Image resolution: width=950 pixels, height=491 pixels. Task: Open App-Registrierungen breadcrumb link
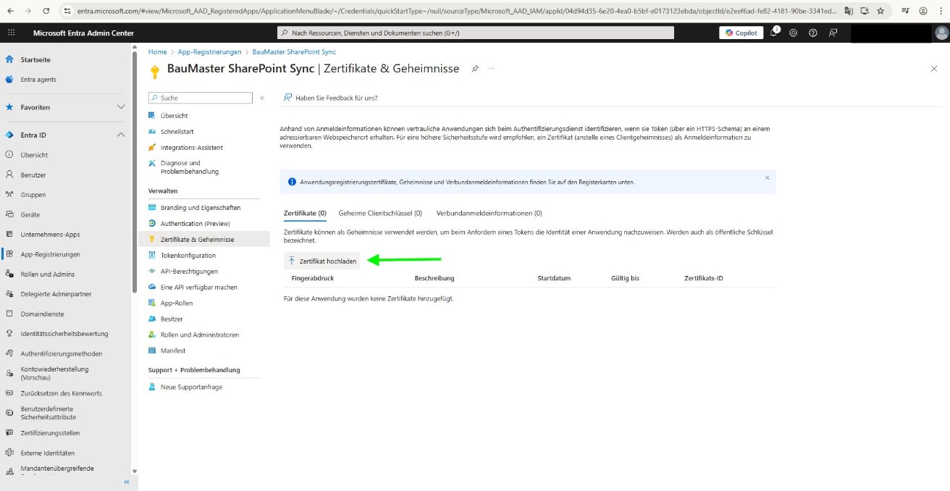click(x=209, y=52)
